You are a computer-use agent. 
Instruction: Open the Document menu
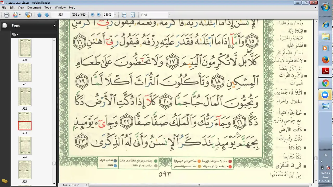[34, 8]
